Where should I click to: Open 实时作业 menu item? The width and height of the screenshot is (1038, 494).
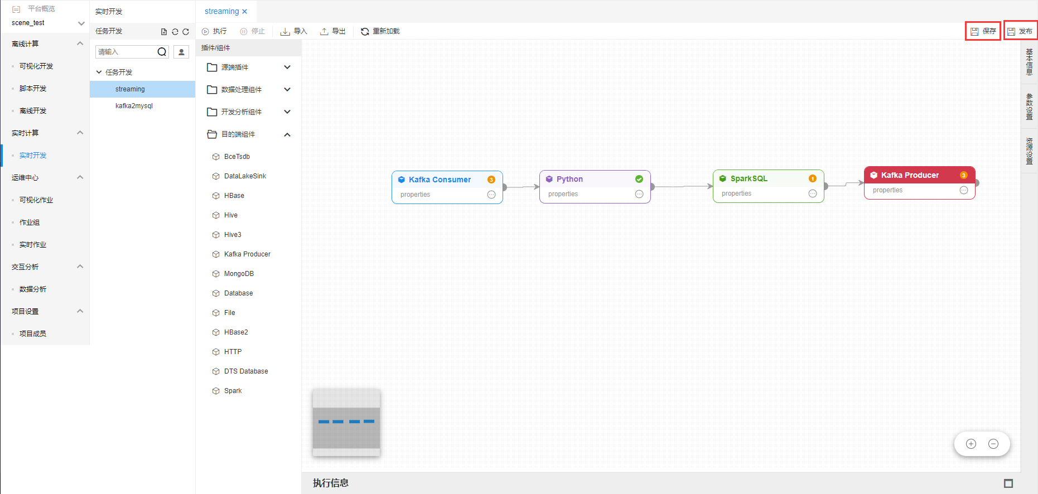33,244
